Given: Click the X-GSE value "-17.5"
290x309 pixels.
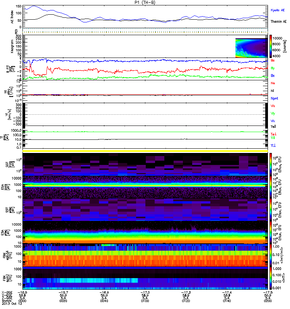Looking at the screenshot, I should (x=268, y=292).
